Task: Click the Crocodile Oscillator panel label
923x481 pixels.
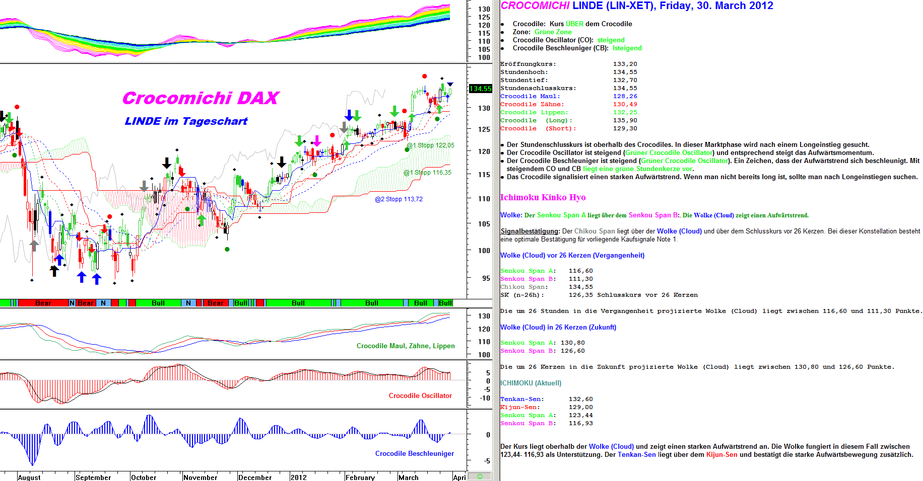Action: 420,396
